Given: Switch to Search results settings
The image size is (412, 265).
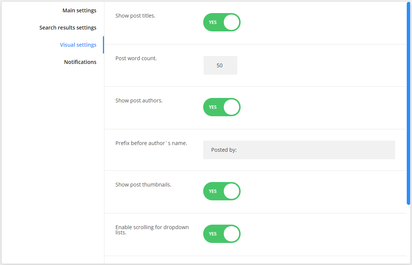Looking at the screenshot, I should pos(68,28).
